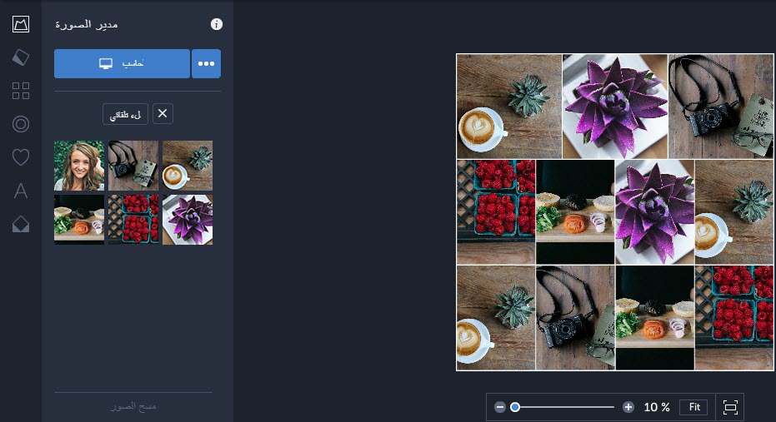Click the blue Computer upload button
The height and width of the screenshot is (422, 776).
click(x=122, y=64)
